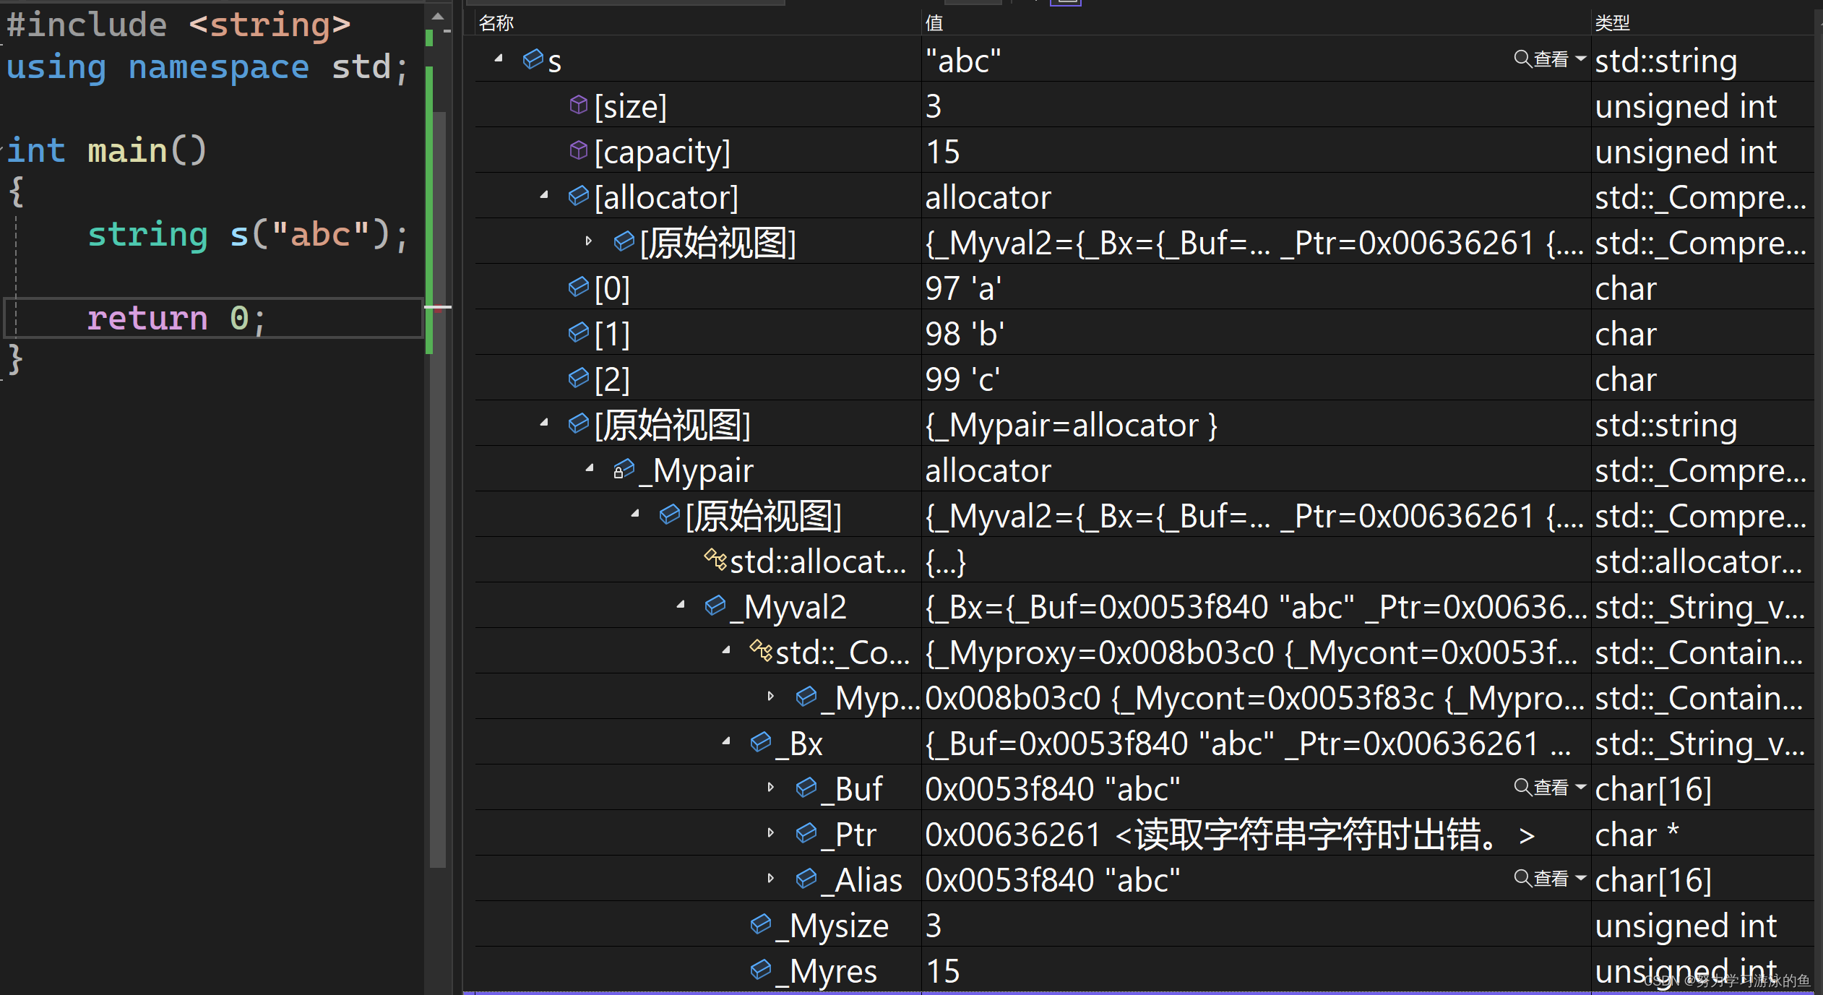This screenshot has width=1823, height=995.
Task: Click the [capacity] property icon
Action: tap(579, 150)
